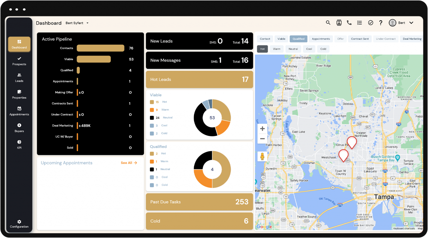Click the tan Hot swatch in Viable legend

point(152,102)
